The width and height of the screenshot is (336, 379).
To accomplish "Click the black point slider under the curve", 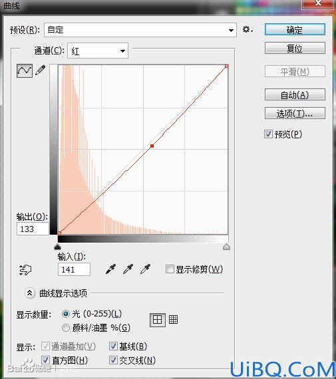I will 58,247.
